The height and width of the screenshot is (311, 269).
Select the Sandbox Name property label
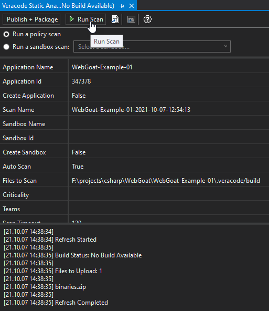pos(24,124)
